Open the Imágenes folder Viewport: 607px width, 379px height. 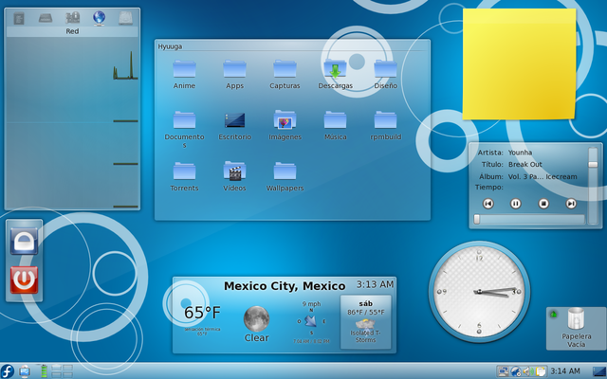(285, 125)
